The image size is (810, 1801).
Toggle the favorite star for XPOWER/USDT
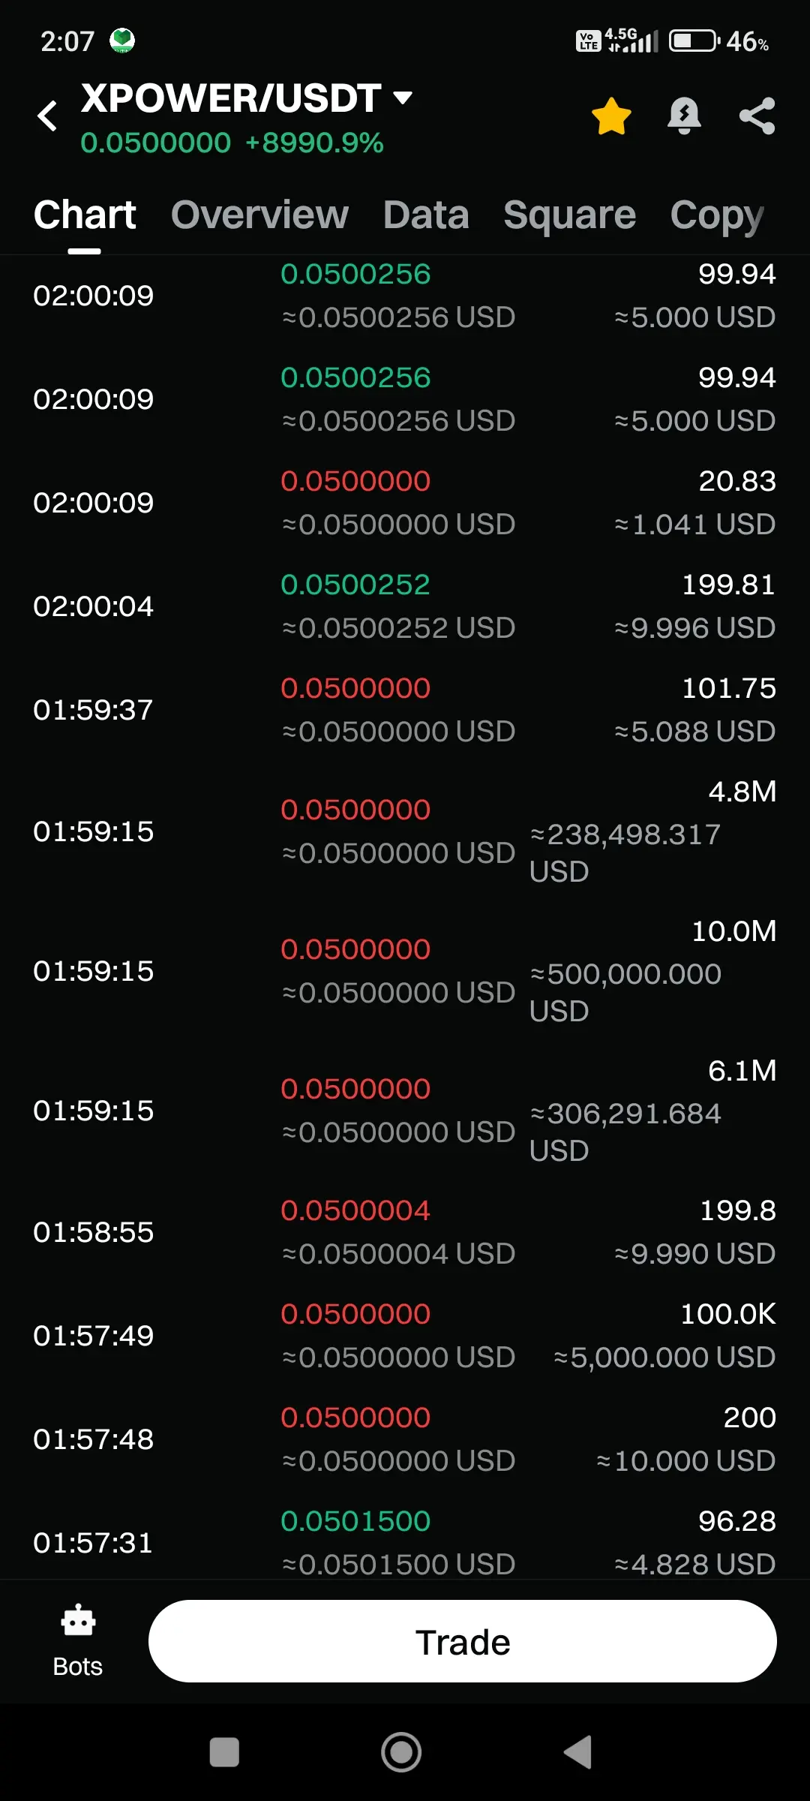click(611, 116)
